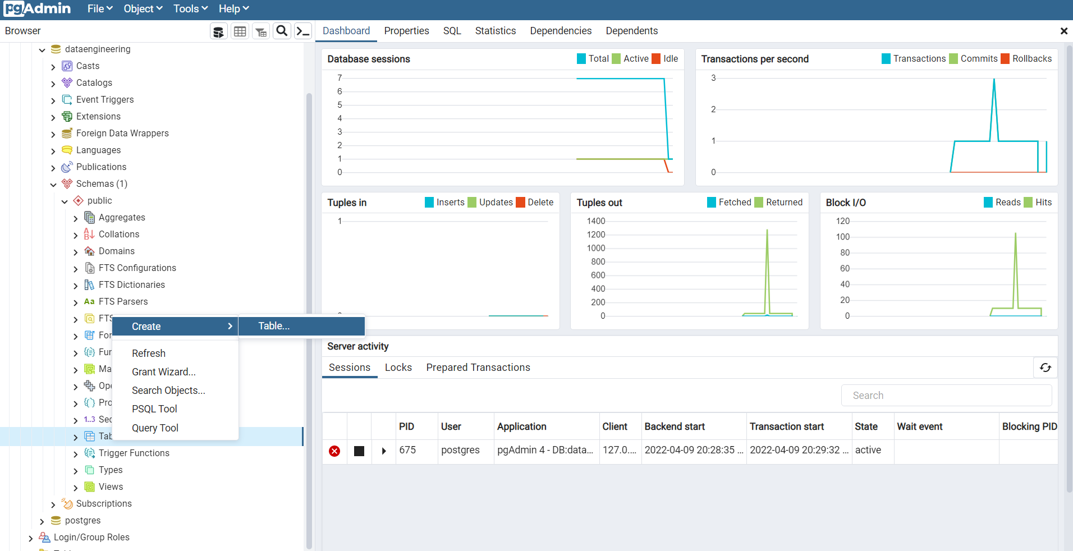Terminate session for PID 675
Screen dimensions: 1073x551
(x=334, y=451)
